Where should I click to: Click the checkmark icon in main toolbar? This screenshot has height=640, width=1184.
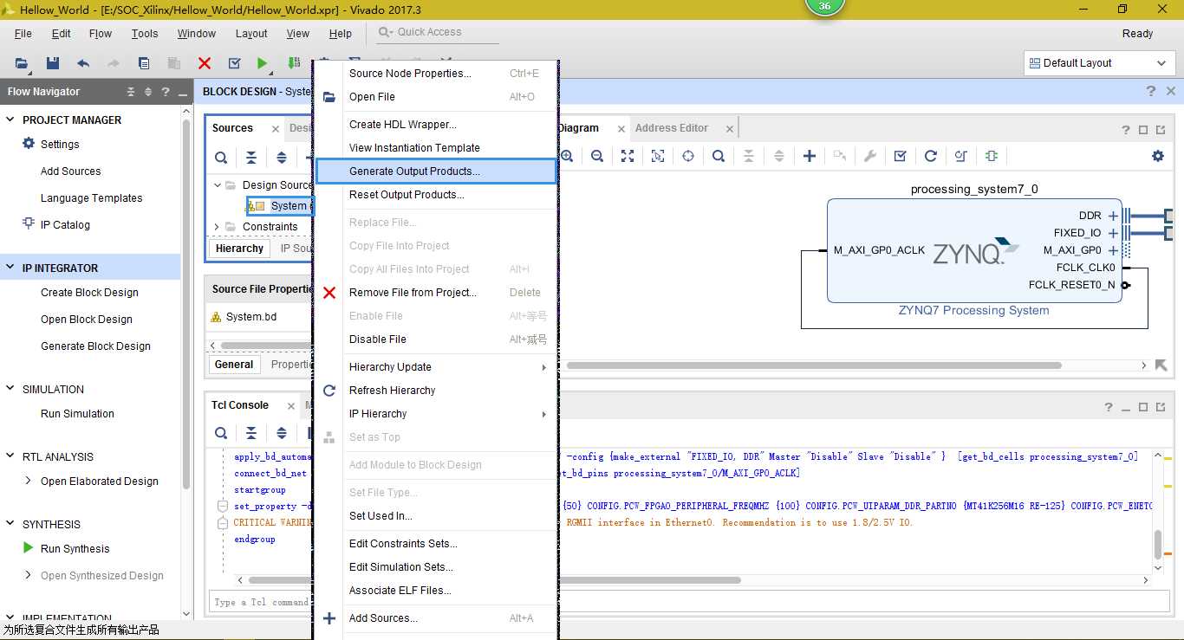(234, 63)
